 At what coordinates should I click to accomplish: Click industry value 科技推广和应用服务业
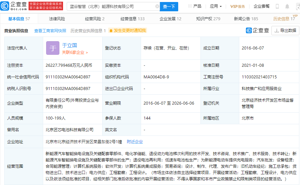[262, 89]
